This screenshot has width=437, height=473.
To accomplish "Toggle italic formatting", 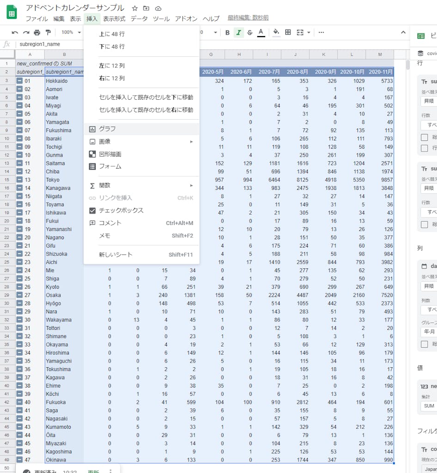I will [x=238, y=33].
